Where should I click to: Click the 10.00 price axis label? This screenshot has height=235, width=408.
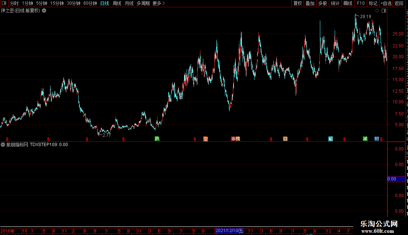[x=398, y=102]
